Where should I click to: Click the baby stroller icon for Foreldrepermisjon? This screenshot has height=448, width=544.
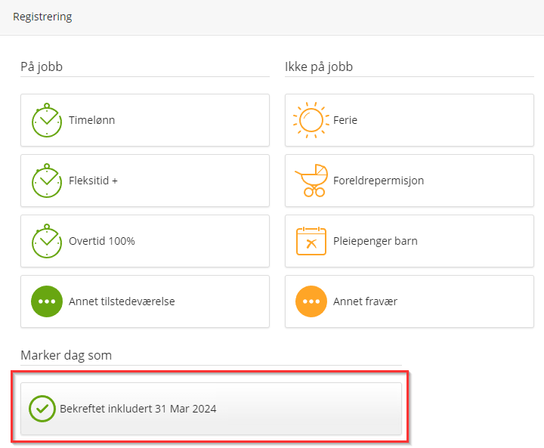click(311, 181)
